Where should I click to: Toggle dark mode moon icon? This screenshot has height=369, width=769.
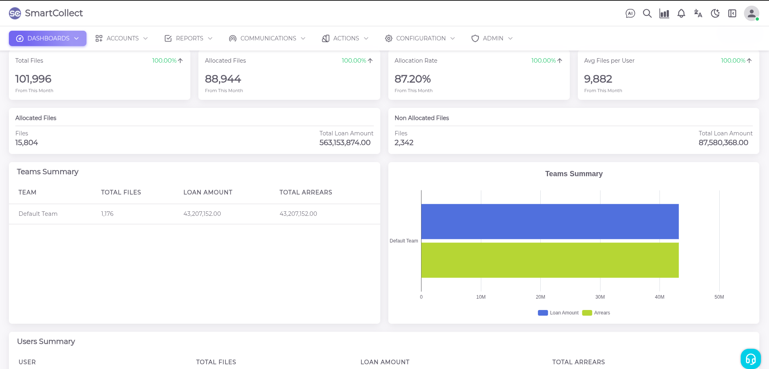pyautogui.click(x=715, y=13)
